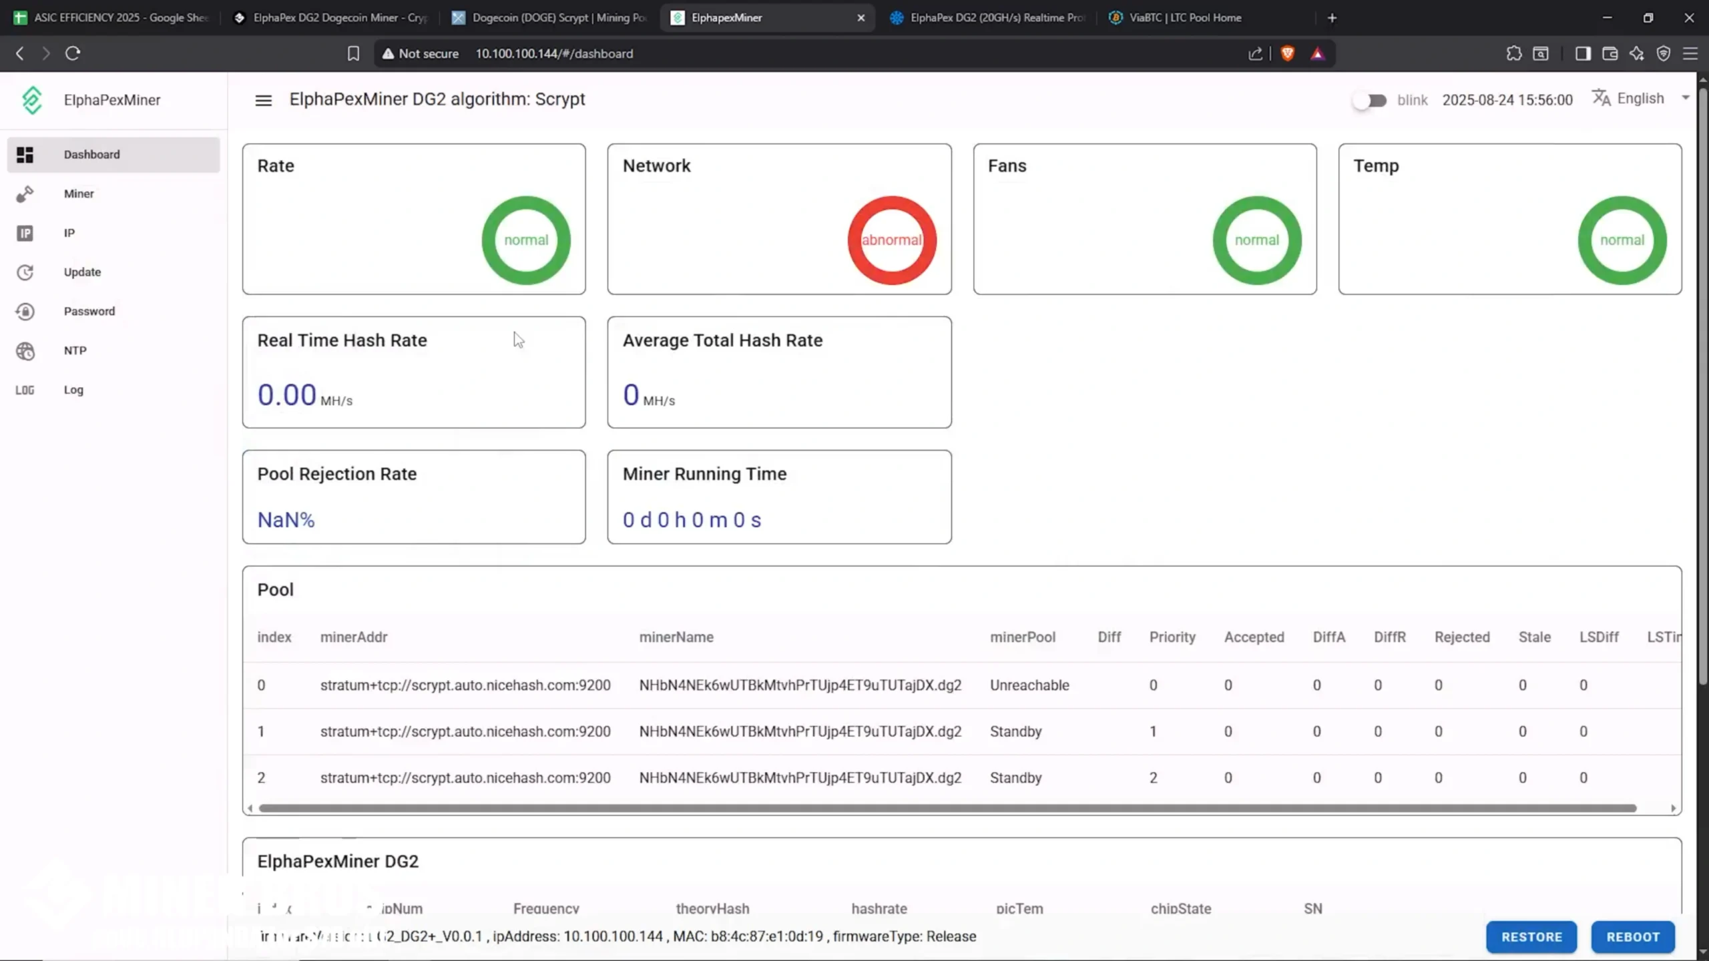The image size is (1709, 961).
Task: Toggle the hamburger menu to collapse sidebar
Action: [264, 100]
